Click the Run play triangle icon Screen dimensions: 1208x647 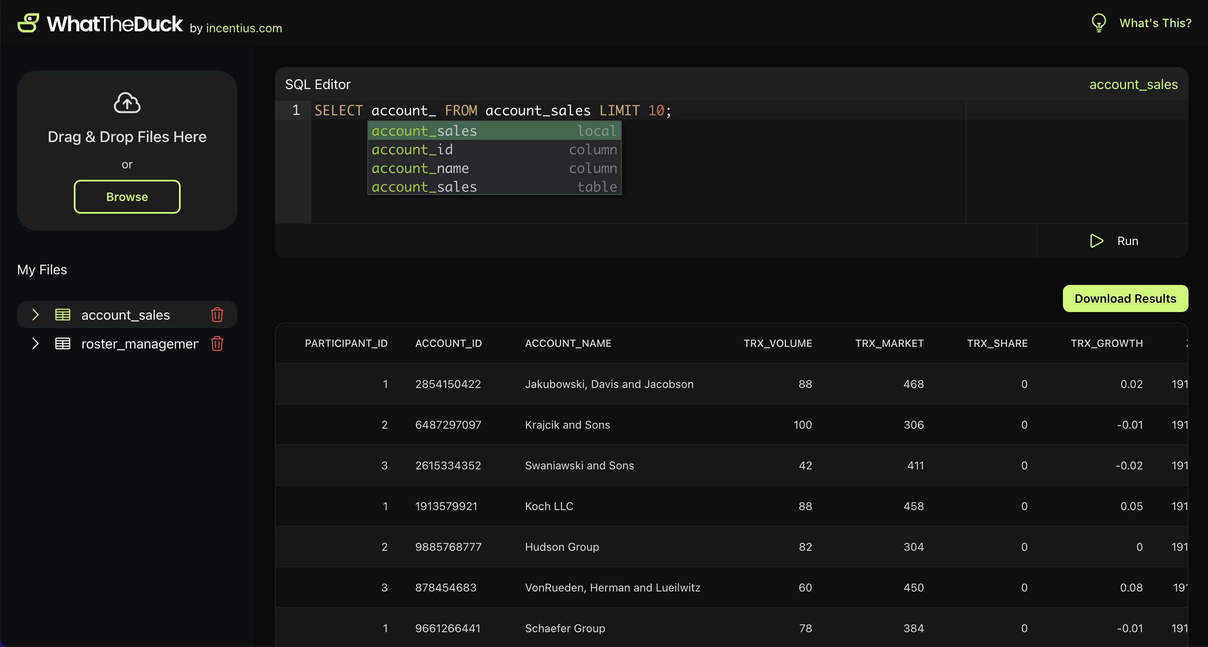point(1096,241)
